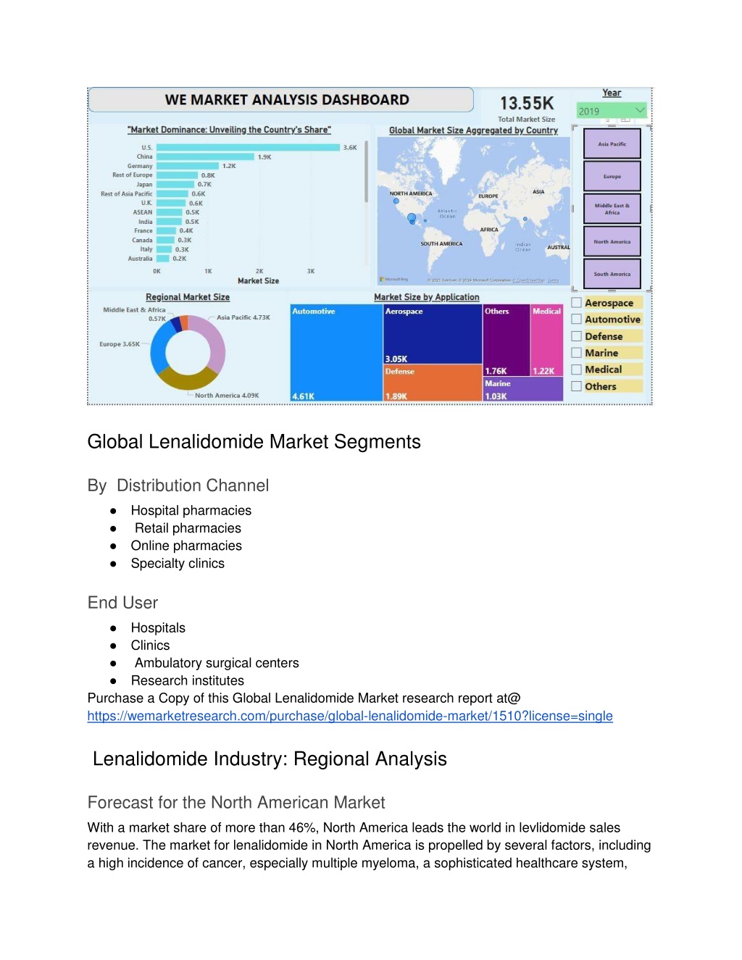
Task: Click the Defense block in treemap
Action: pyautogui.click(x=433, y=383)
